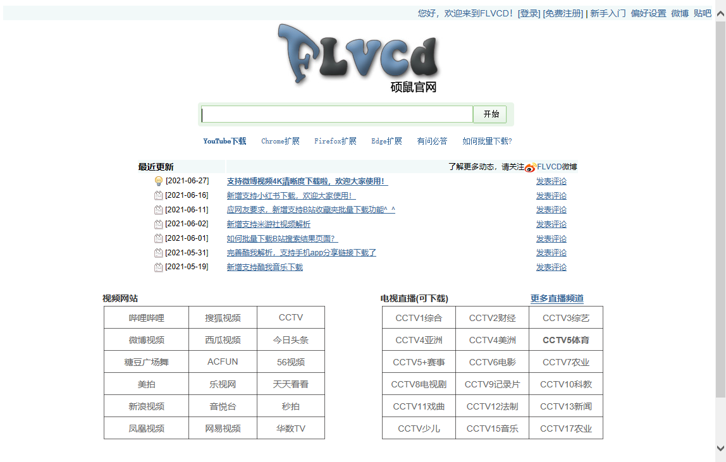The height and width of the screenshot is (462, 726).
Task: Open CCTV1综合 live channel
Action: coord(419,317)
